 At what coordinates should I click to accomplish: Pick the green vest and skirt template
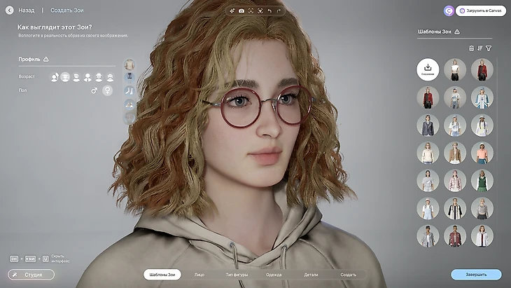pyautogui.click(x=482, y=180)
